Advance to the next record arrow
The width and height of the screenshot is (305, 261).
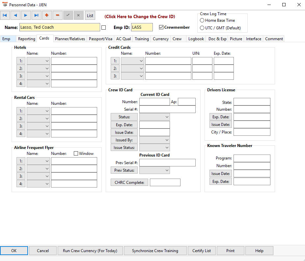click(x=26, y=15)
